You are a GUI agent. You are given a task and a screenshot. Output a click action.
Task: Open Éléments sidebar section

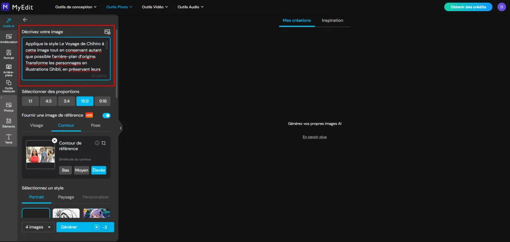pyautogui.click(x=9, y=123)
